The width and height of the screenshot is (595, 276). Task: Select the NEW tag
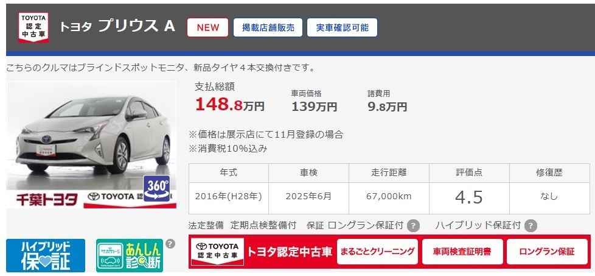(207, 27)
